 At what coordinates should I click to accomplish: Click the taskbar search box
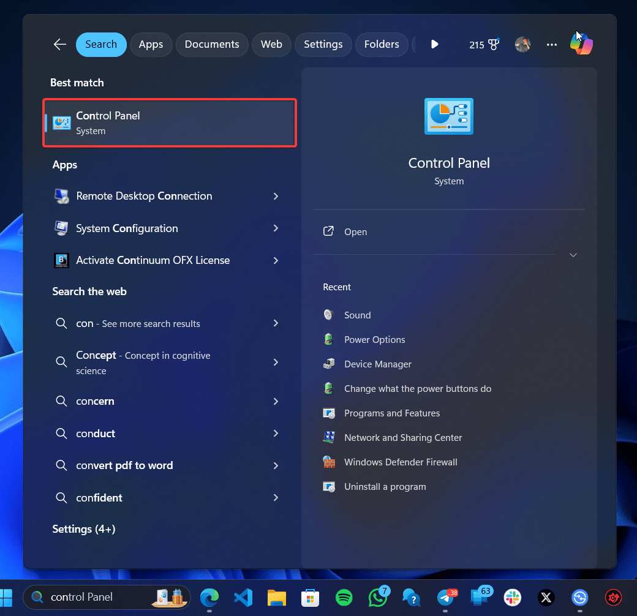click(x=107, y=597)
